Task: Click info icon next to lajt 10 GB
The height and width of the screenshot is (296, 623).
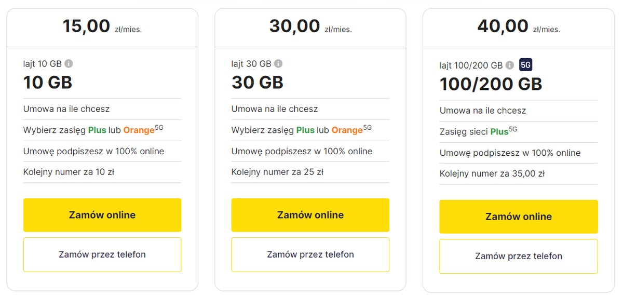Action: [69, 64]
